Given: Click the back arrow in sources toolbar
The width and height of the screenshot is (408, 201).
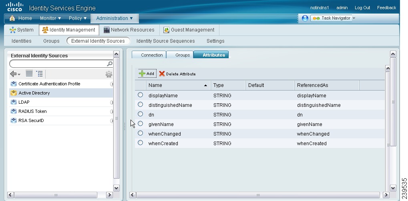Looking at the screenshot, I should pos(13,74).
